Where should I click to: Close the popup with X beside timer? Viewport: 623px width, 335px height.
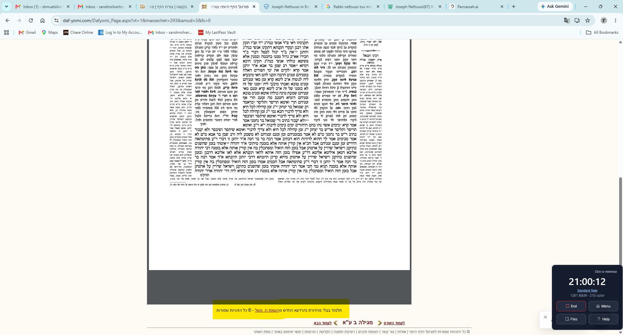pyautogui.click(x=545, y=317)
